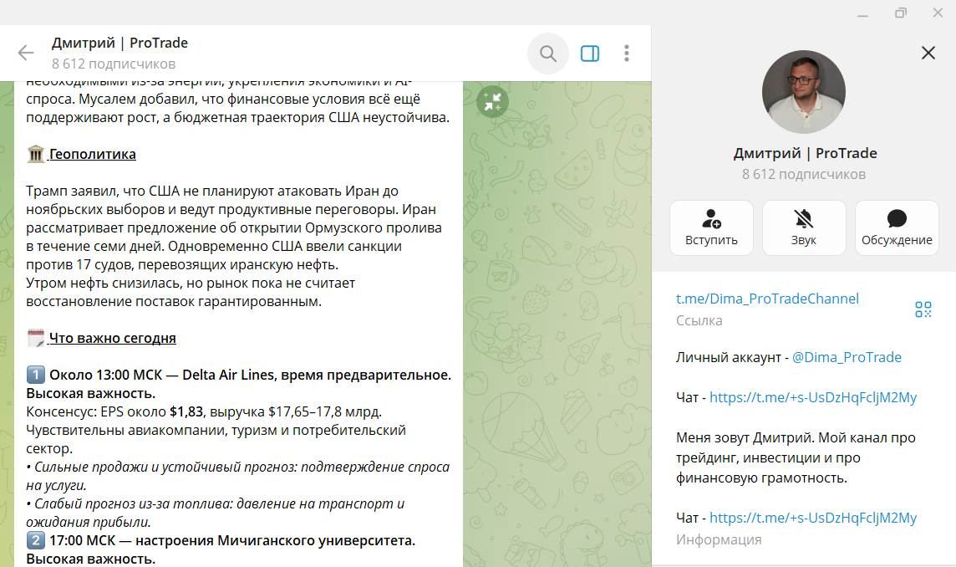Mute notifications with the Звук button
The width and height of the screenshot is (956, 567).
pos(804,227)
